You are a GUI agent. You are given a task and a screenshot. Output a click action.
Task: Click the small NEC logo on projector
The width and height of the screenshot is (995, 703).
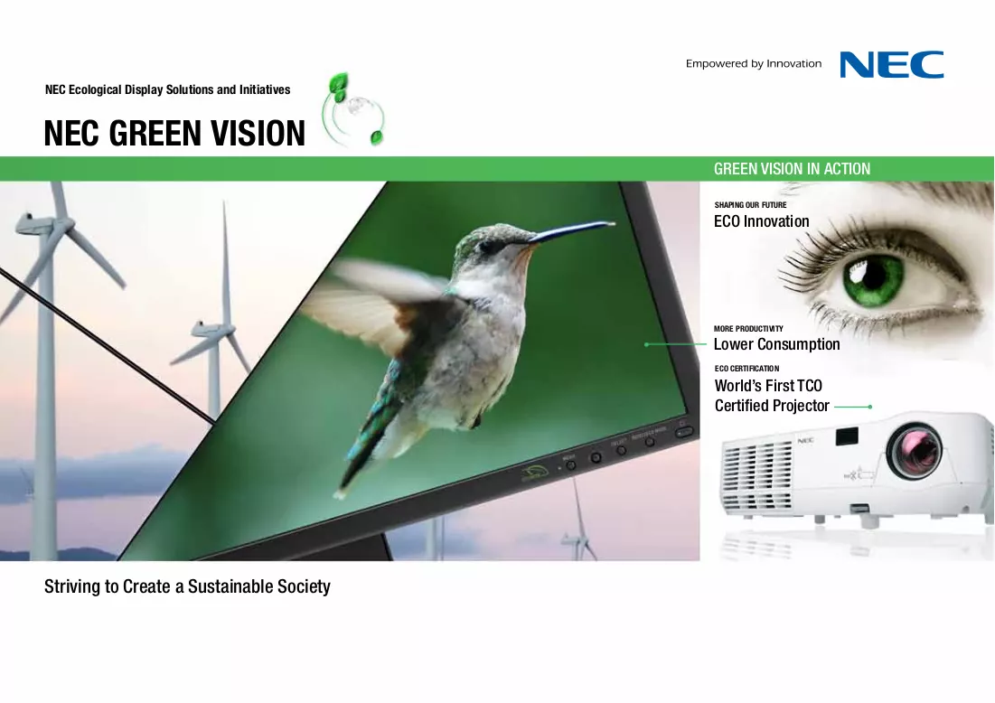coord(805,440)
